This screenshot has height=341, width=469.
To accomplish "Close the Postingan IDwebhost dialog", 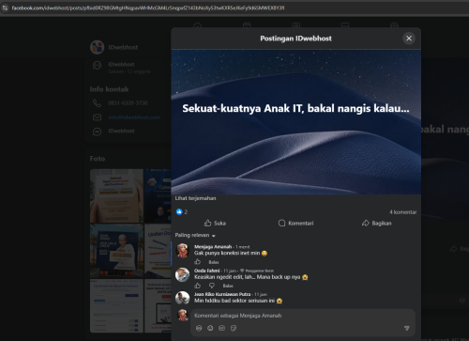I will tap(409, 39).
